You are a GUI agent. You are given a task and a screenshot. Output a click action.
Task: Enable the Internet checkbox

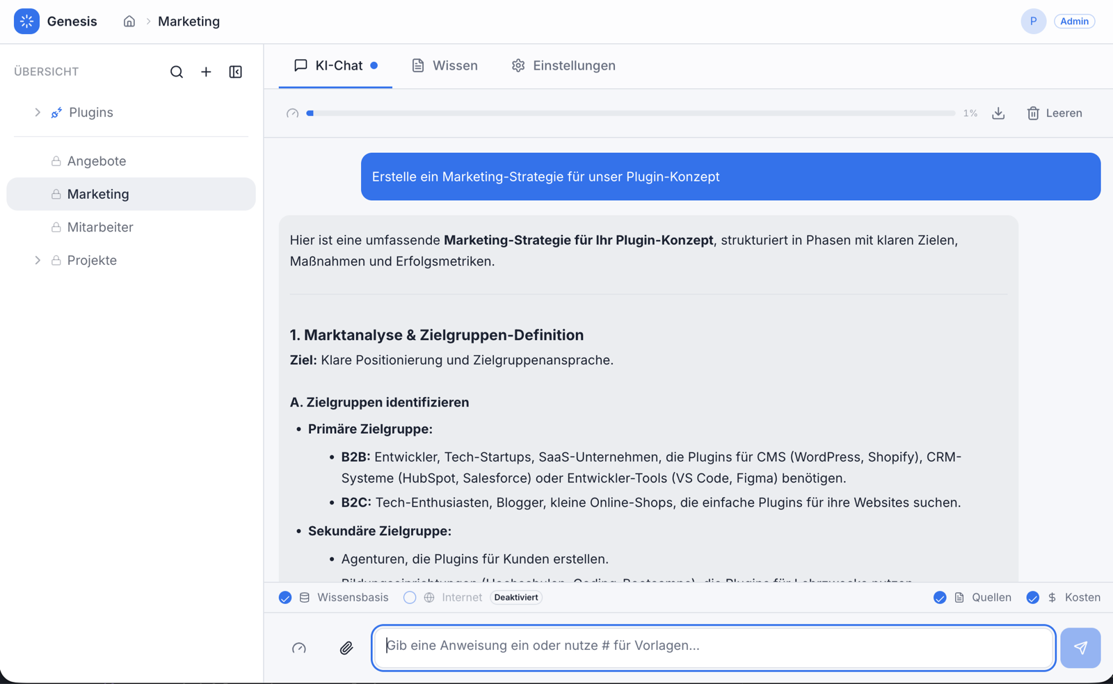coord(410,597)
